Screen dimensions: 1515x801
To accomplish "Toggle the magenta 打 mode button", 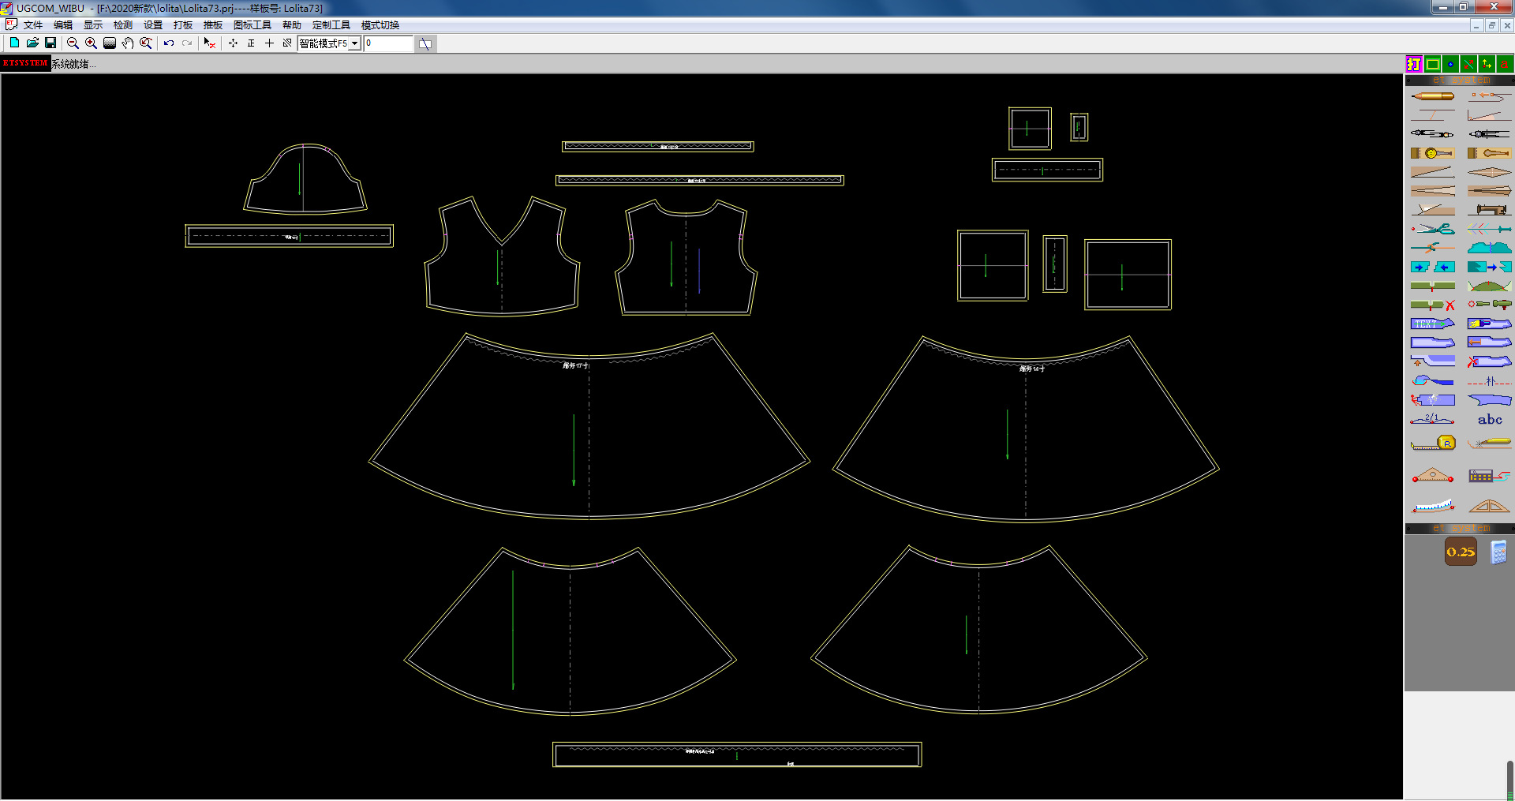I will tap(1414, 64).
